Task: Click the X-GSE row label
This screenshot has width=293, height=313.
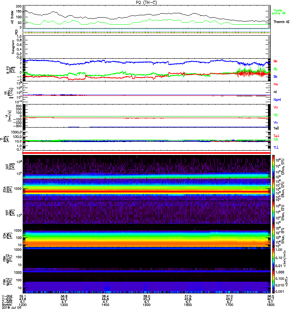Action: (x=7, y=297)
